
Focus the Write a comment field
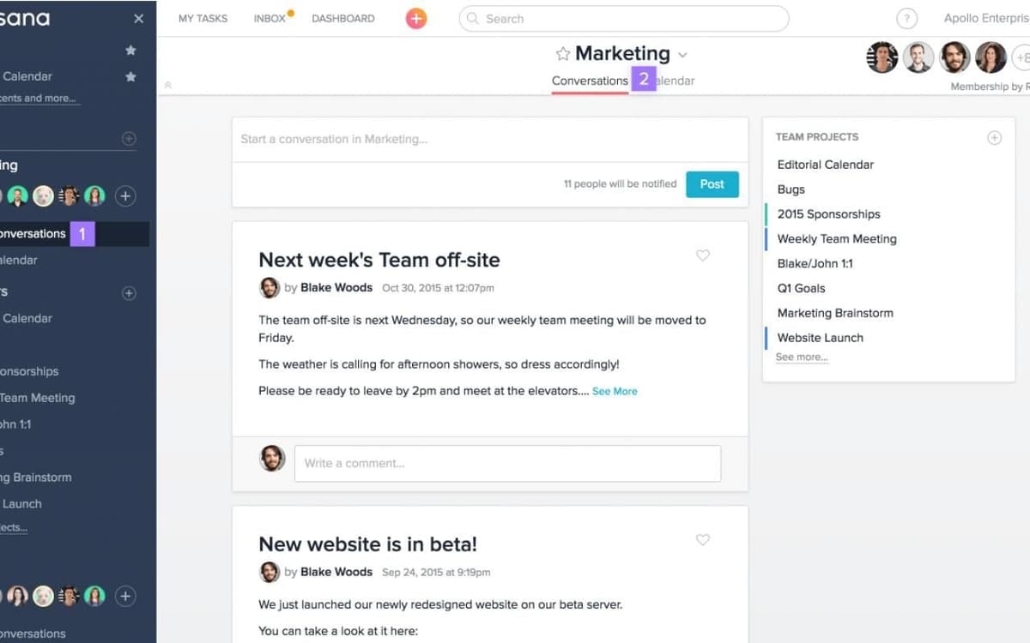[x=507, y=464]
